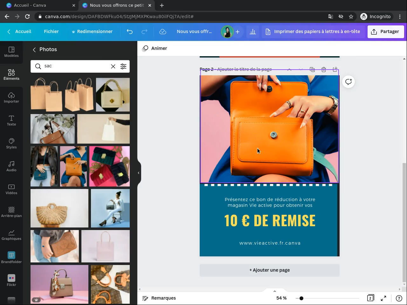407x305 pixels.
Task: Close the current design browser tab
Action: pos(150,5)
